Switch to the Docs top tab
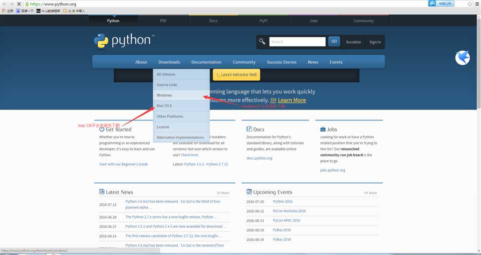 point(213,20)
